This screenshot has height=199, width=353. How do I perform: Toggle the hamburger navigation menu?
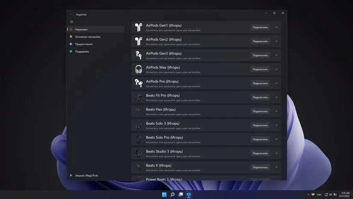pos(71,22)
